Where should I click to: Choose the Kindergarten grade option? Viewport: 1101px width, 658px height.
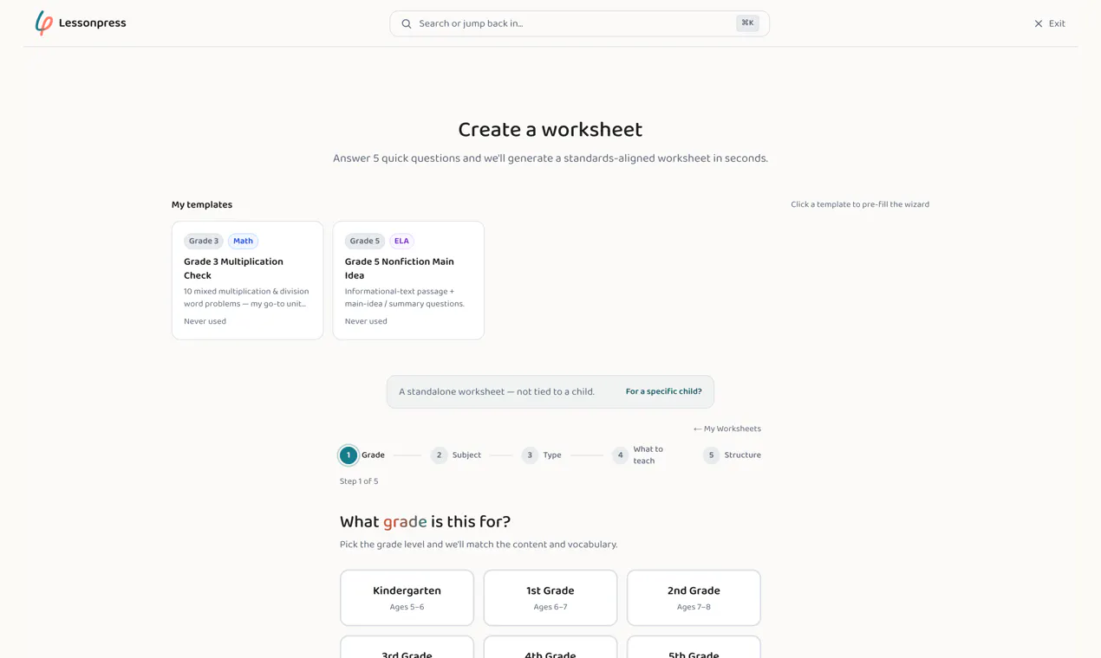(x=407, y=597)
